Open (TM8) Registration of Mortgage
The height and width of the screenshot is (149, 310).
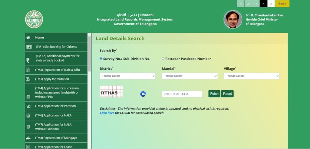pos(56,138)
